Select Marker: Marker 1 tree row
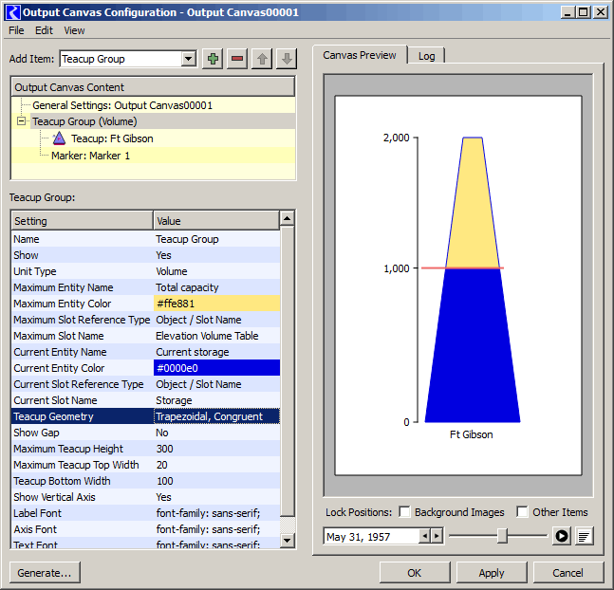This screenshot has height=590, width=614. 153,156
